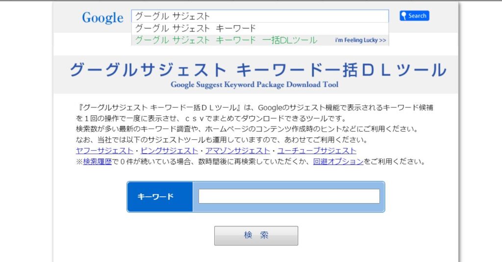
Task: Open the ヤフーサジェスト link
Action: click(x=104, y=151)
